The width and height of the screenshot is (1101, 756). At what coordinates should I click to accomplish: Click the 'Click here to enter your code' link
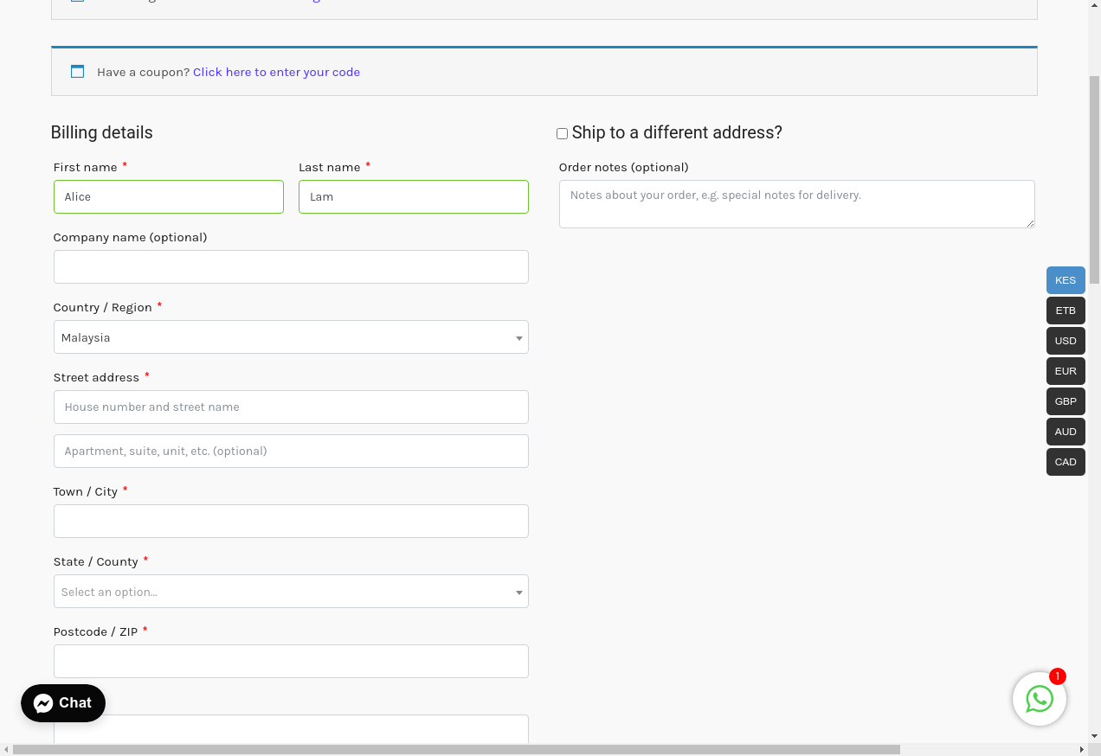(276, 72)
